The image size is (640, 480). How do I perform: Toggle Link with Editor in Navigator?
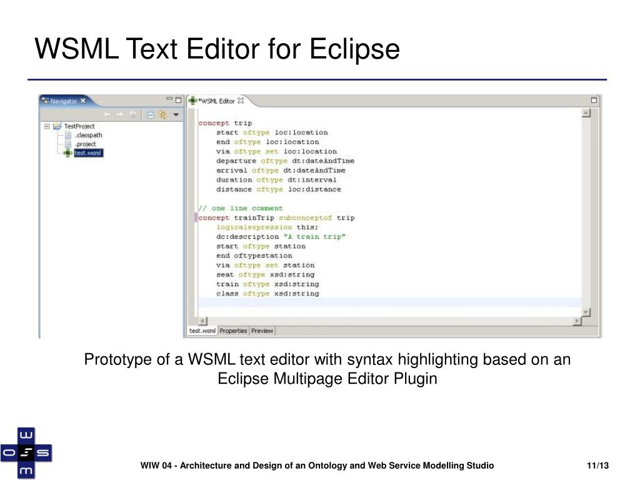(163, 115)
